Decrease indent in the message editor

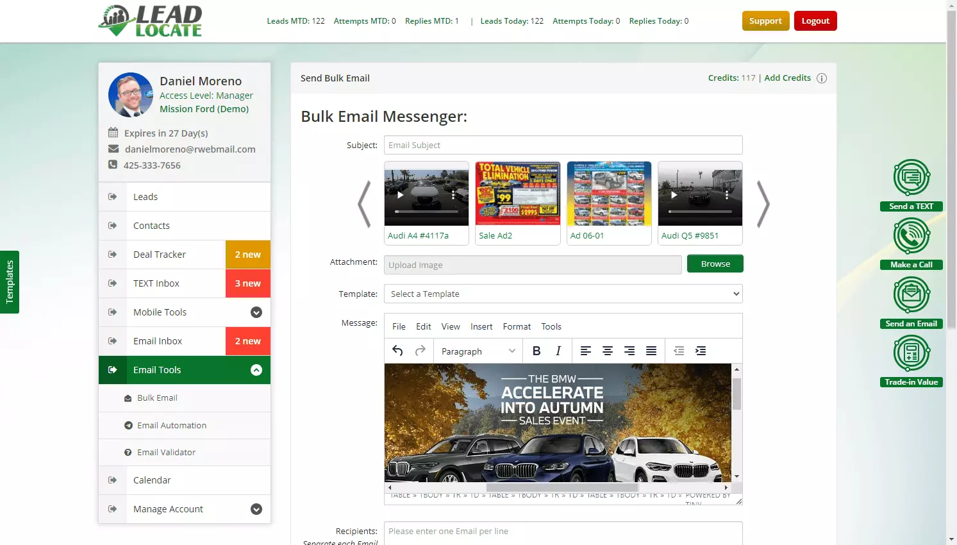(679, 351)
